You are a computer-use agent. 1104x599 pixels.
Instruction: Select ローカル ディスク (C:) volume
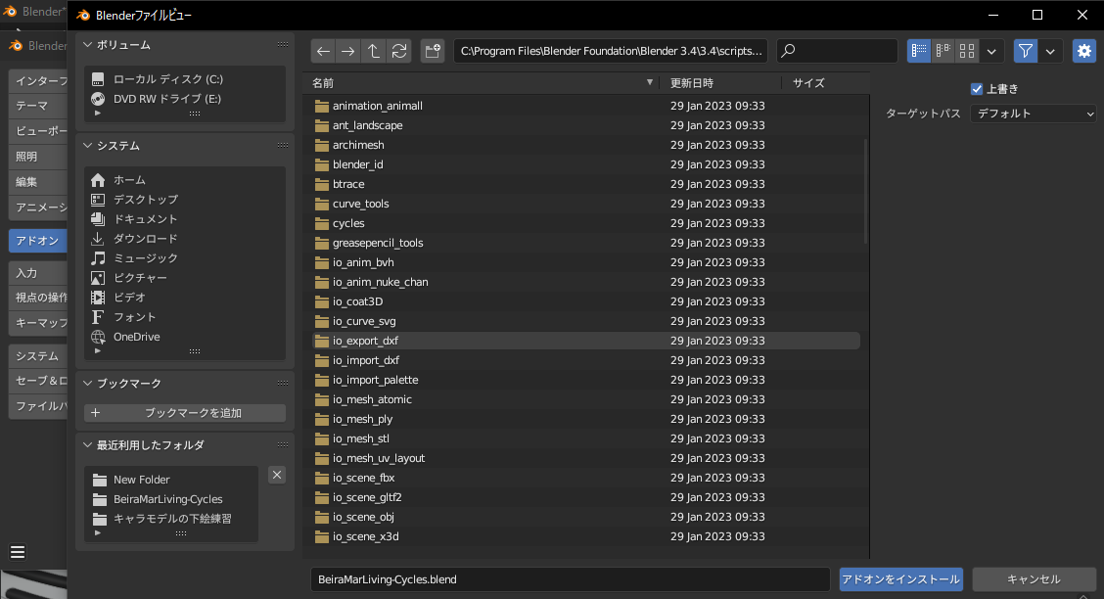pyautogui.click(x=185, y=79)
